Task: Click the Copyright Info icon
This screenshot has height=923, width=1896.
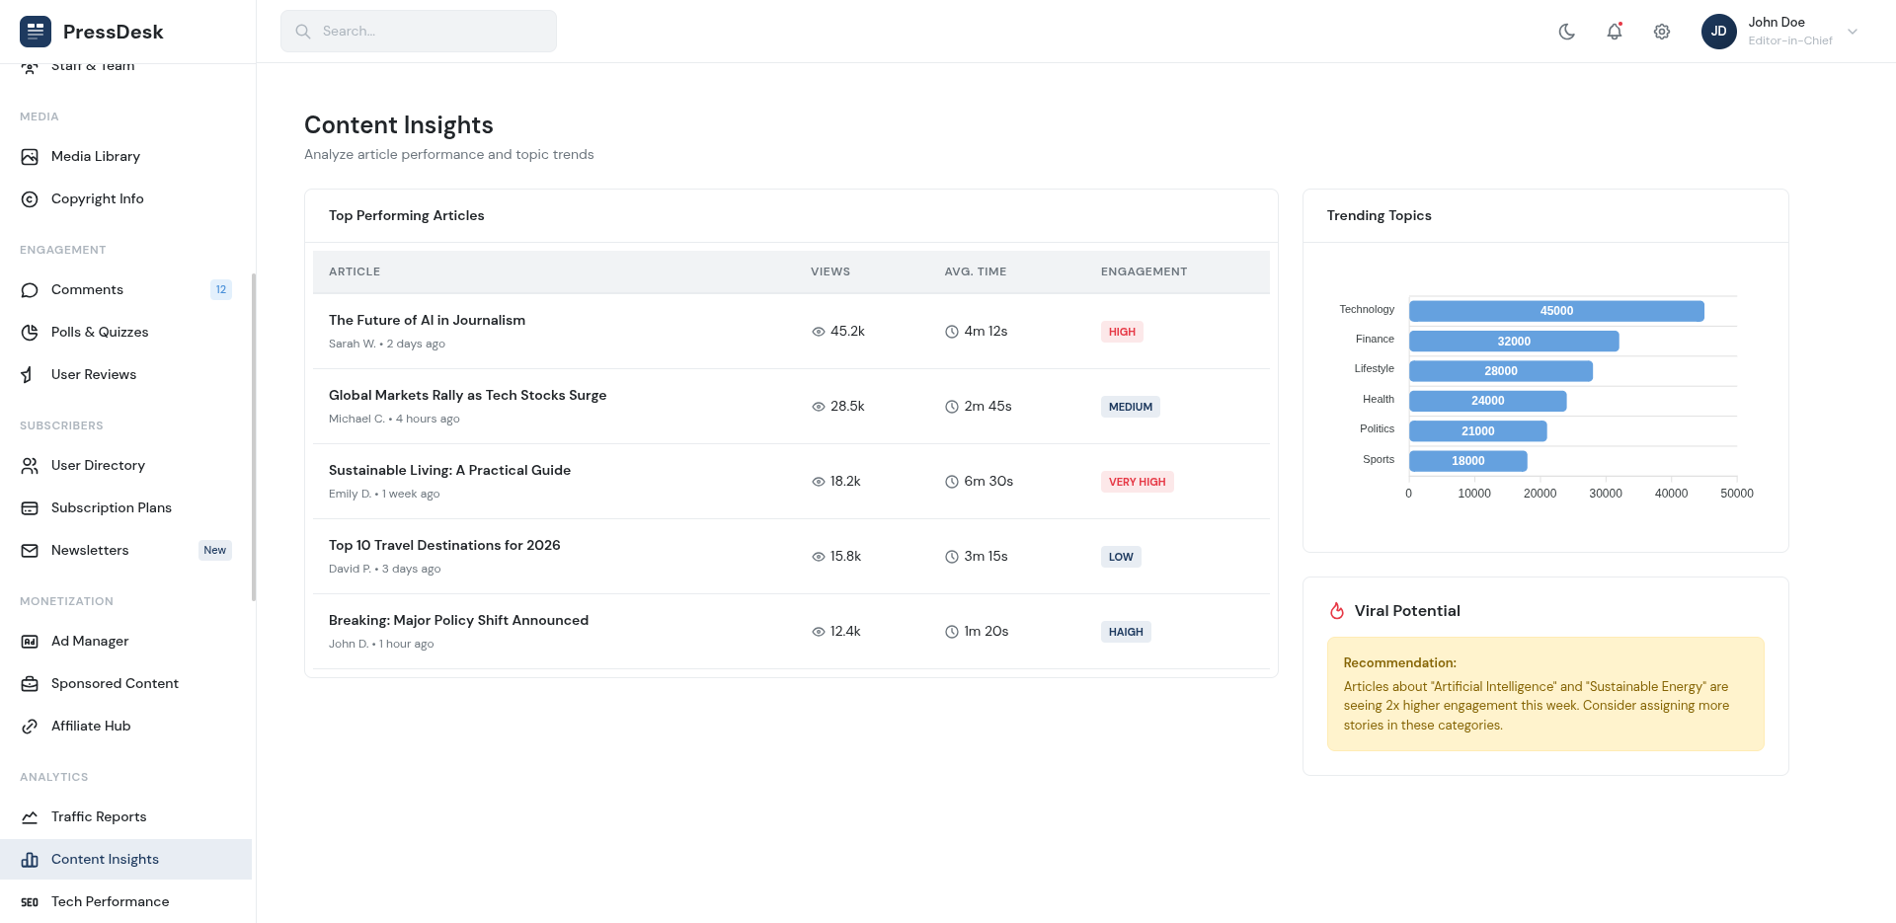Action: [30, 199]
